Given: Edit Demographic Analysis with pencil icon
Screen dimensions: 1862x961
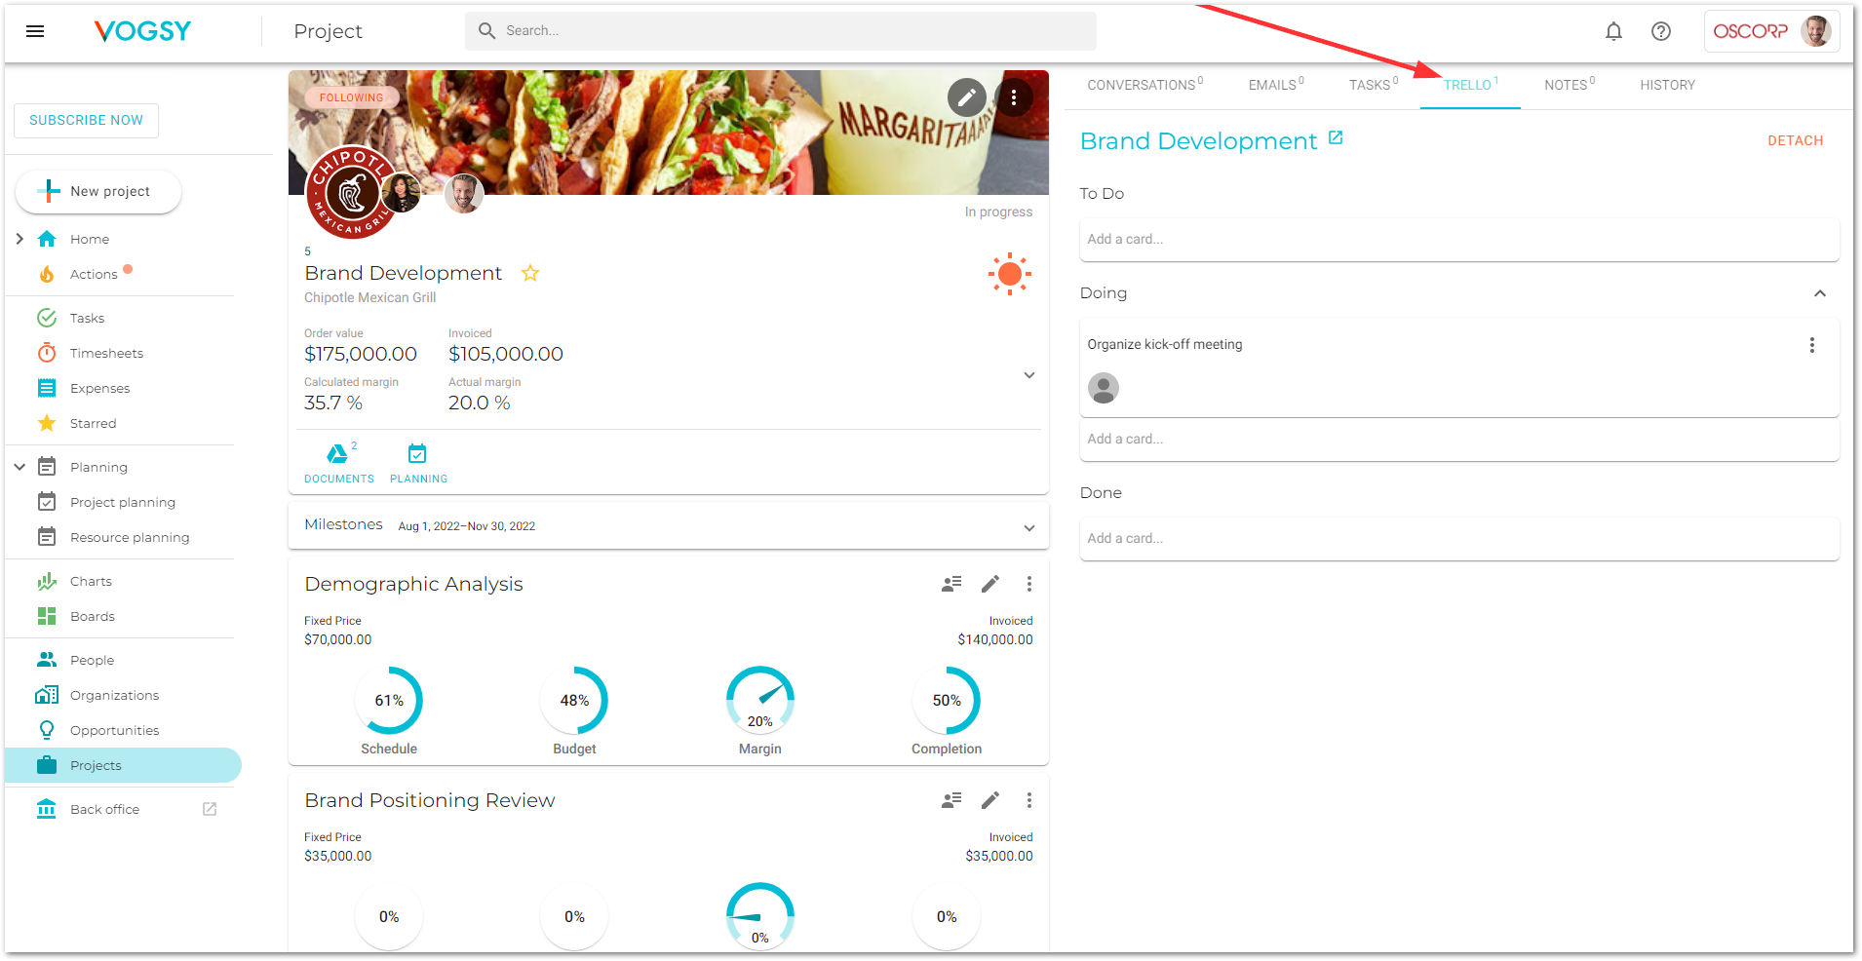Looking at the screenshot, I should (990, 584).
